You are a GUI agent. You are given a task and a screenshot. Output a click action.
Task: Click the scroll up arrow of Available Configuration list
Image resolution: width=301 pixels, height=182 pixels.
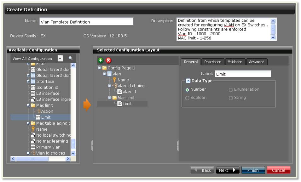tap(73, 65)
